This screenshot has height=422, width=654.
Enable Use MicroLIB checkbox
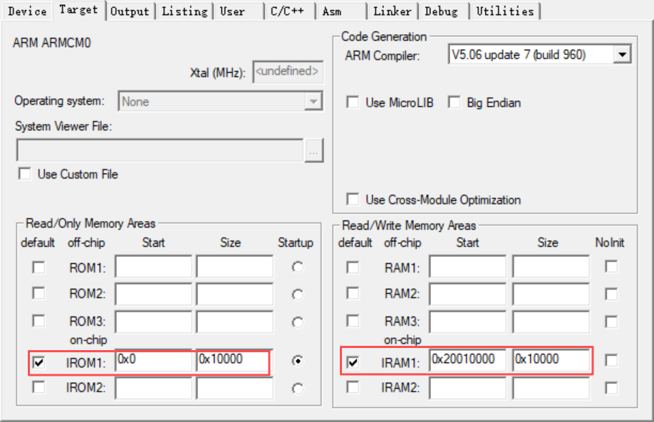pos(353,102)
